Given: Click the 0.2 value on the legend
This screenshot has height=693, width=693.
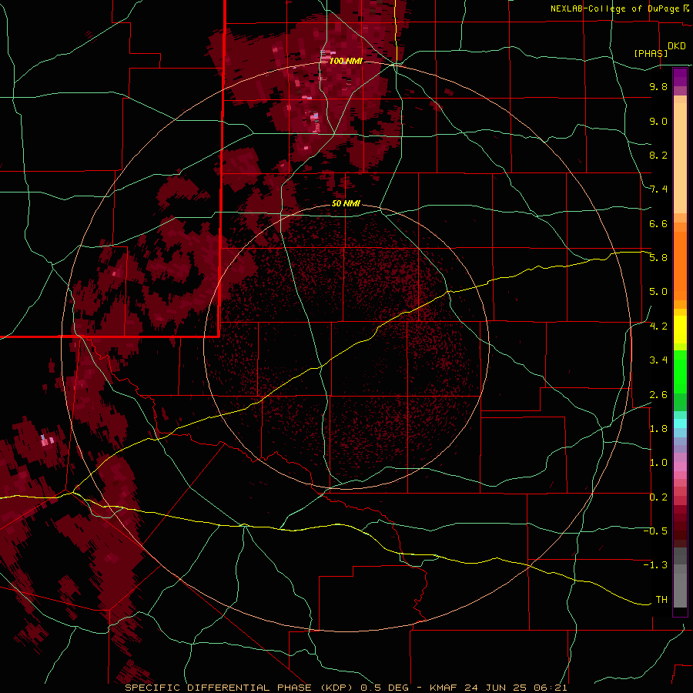Looking at the screenshot, I should 658,497.
